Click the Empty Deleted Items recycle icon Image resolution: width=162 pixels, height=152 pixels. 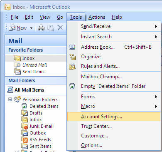point(72,86)
